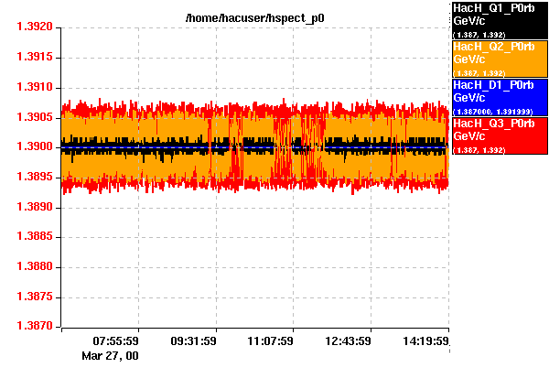
Task: Click the 12:43:59 time axis label
Action: coord(348,341)
